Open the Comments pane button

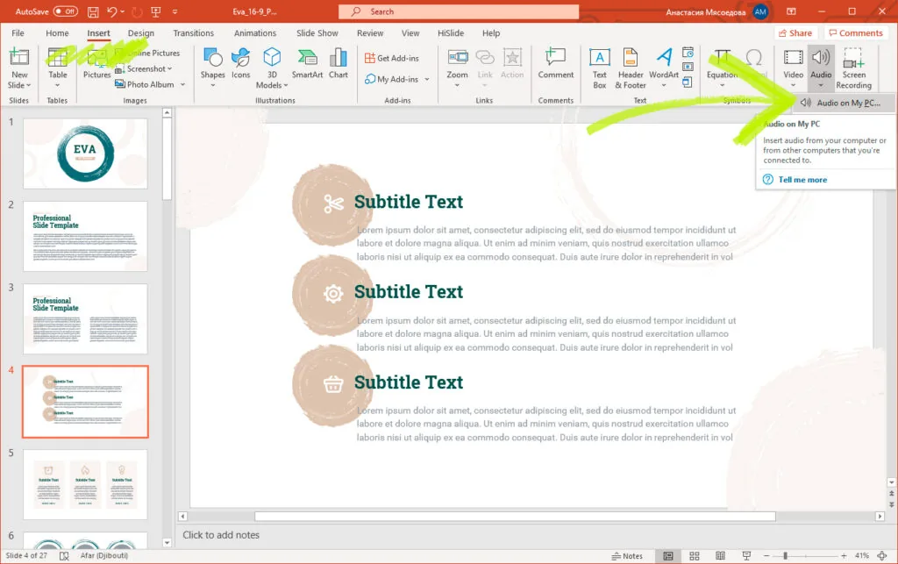coord(856,33)
